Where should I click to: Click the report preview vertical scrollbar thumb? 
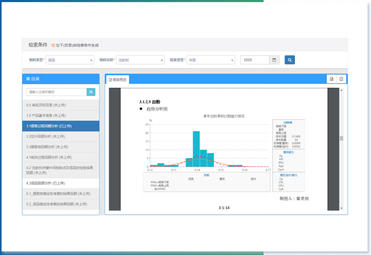point(341,138)
